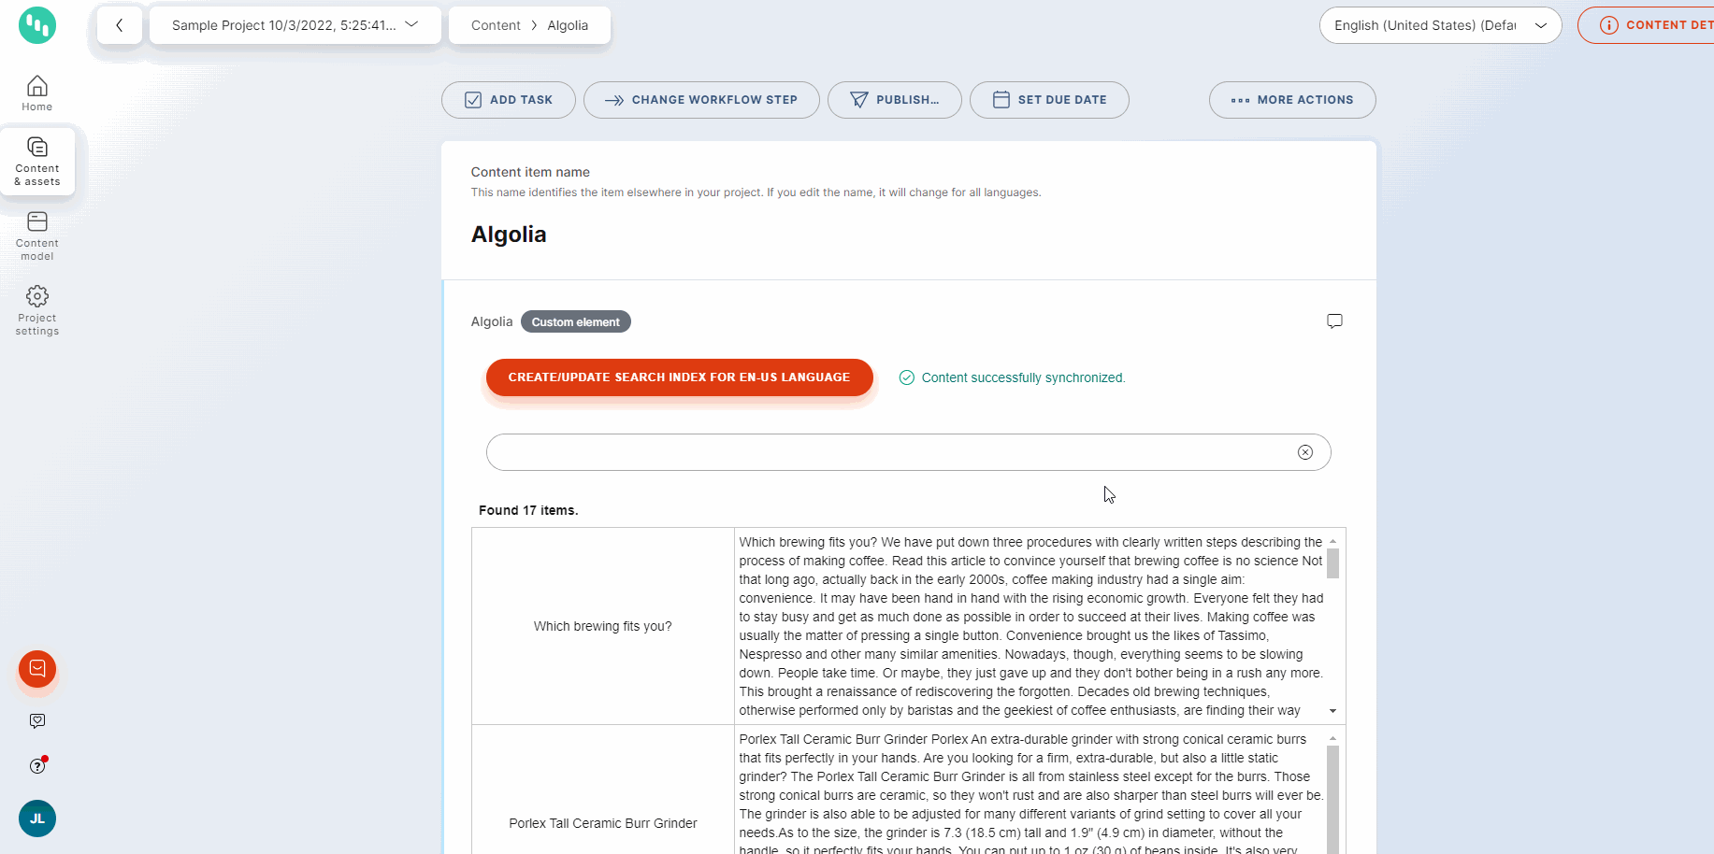Viewport: 1714px width, 854px height.
Task: Click 'Content successfully synchronized.' message
Action: (1024, 377)
